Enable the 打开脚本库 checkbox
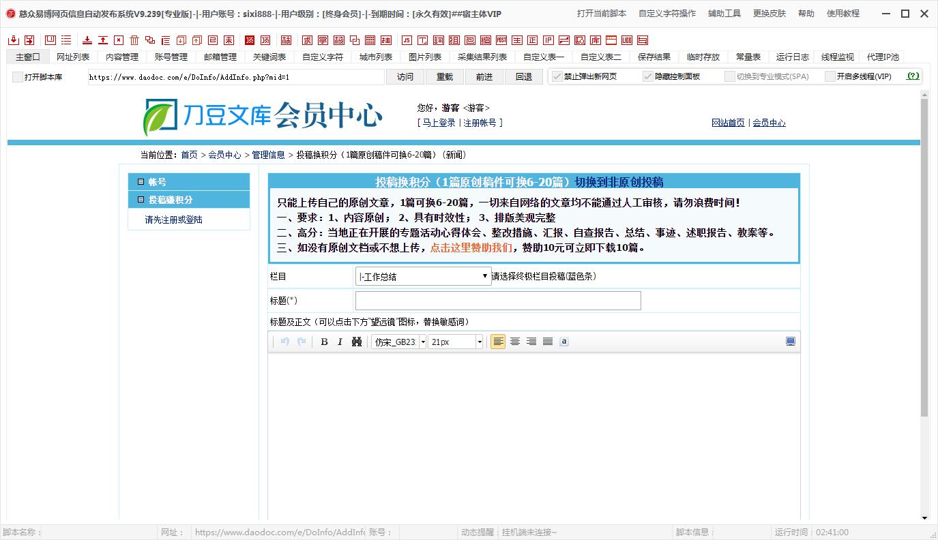 click(x=18, y=77)
